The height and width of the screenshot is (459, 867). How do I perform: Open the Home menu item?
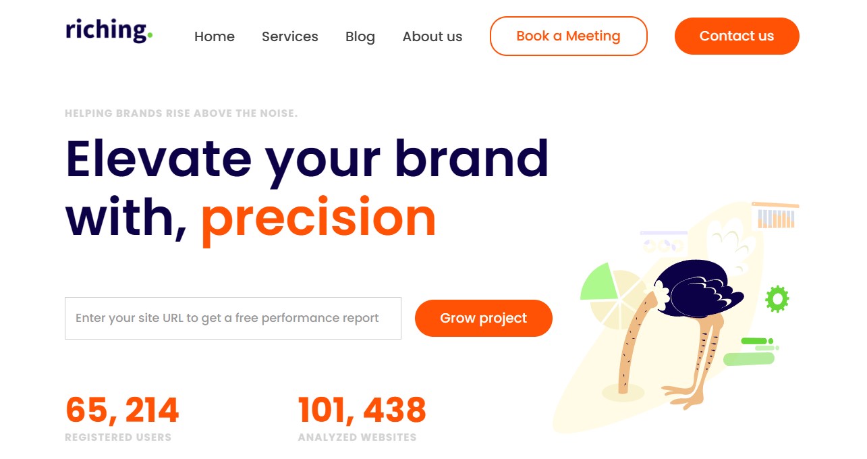click(215, 36)
